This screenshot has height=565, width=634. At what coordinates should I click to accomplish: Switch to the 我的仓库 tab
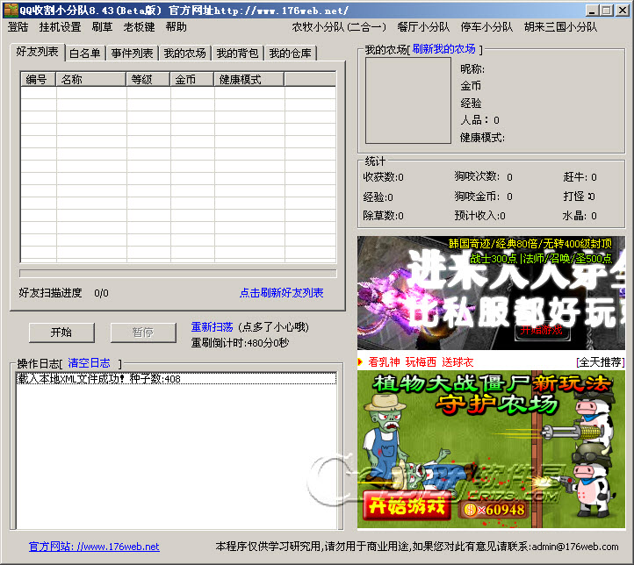[x=291, y=54]
